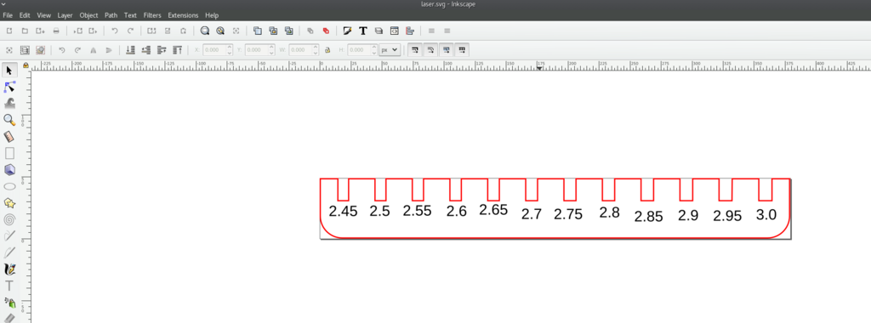Create a new document

pos(9,31)
